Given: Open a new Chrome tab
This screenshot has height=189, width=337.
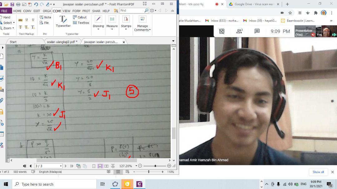Looking at the screenshot, I should pos(287,4).
